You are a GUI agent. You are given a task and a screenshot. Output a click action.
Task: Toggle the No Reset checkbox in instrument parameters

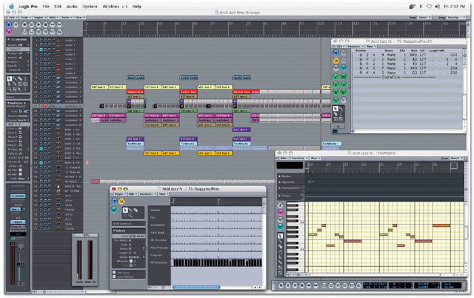click(20, 174)
